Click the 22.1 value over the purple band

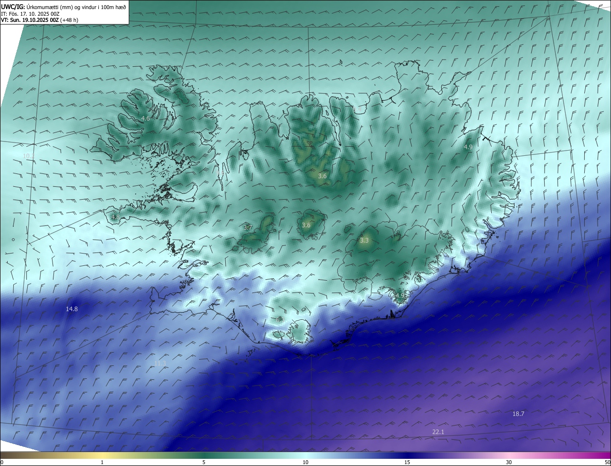438,432
